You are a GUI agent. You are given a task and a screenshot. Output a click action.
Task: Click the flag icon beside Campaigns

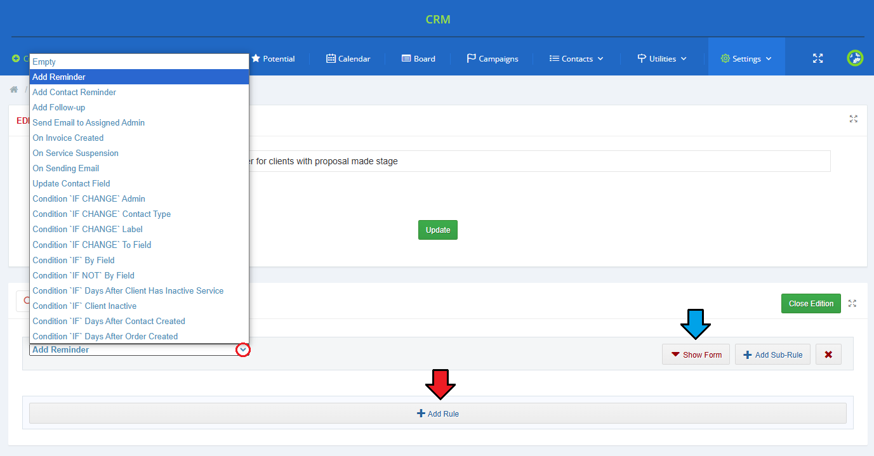pos(471,58)
